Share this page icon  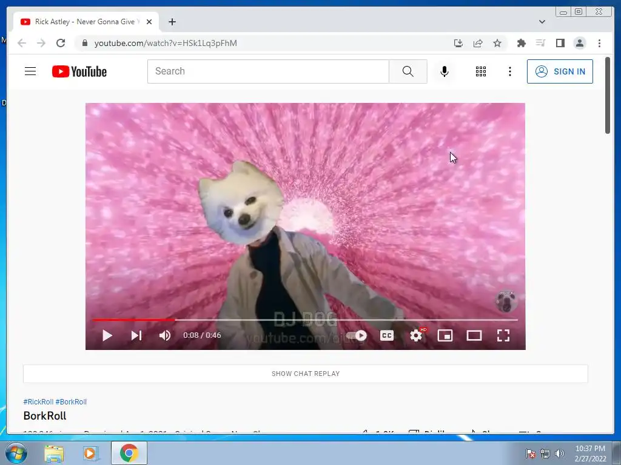478,43
